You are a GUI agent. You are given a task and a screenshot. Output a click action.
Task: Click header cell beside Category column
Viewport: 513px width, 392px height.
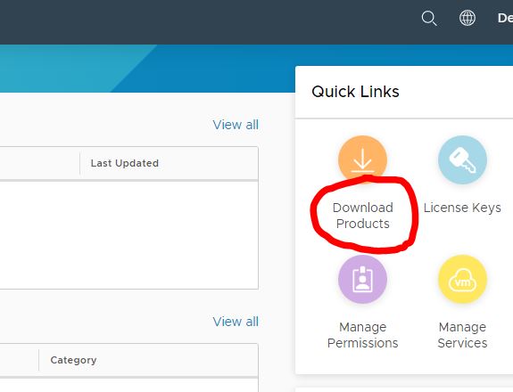coord(20,360)
